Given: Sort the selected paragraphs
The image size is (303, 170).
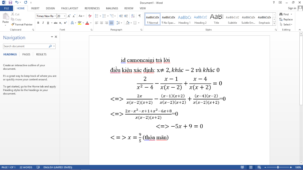Looking at the screenshot, I should (133, 16).
